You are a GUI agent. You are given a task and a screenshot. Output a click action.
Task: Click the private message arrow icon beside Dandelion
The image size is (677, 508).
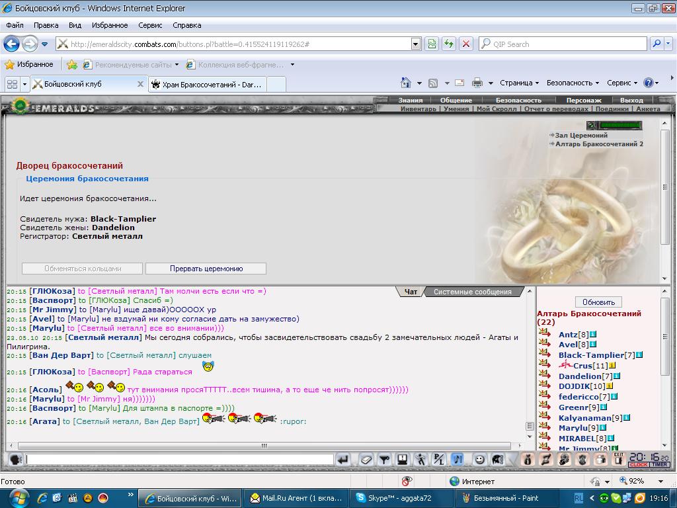(545, 374)
